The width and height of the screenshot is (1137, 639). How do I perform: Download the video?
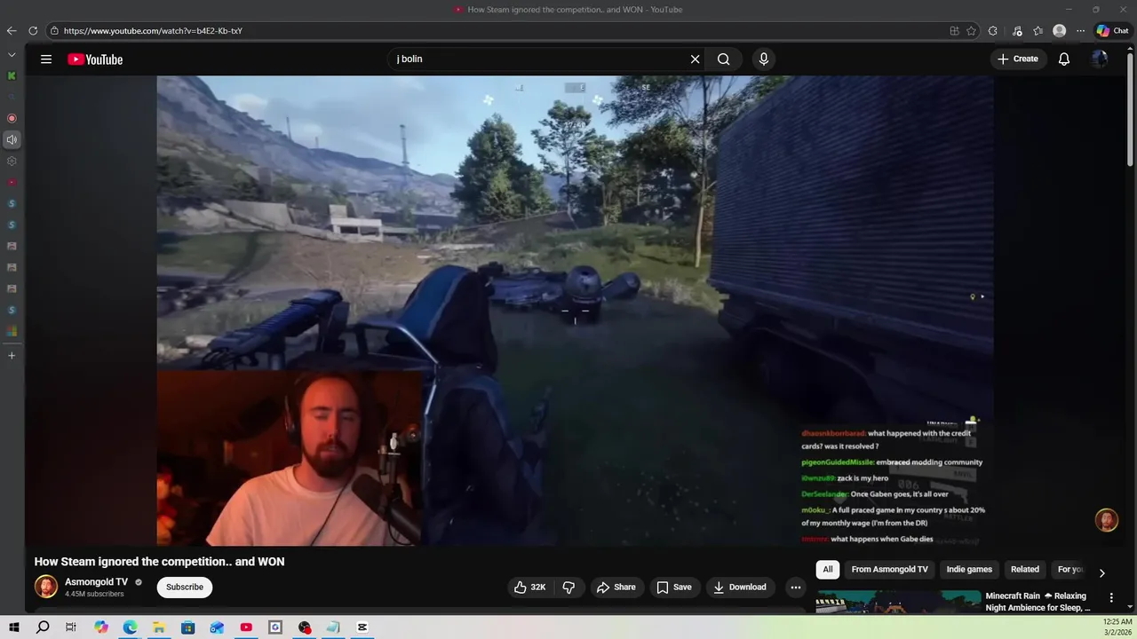[740, 587]
